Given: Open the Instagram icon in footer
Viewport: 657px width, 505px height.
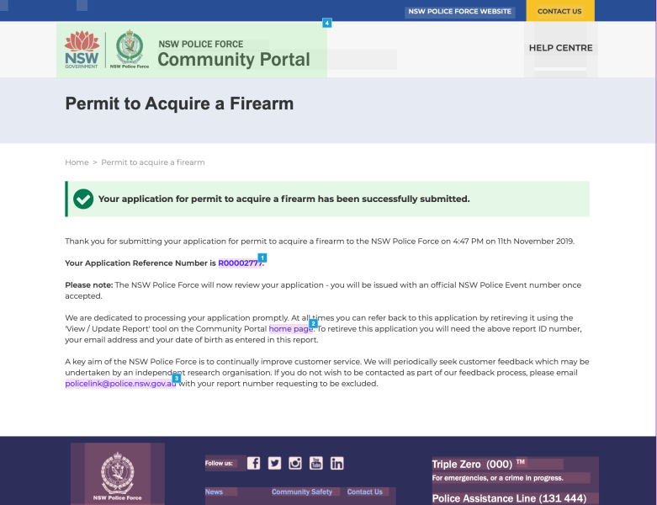Looking at the screenshot, I should [295, 463].
